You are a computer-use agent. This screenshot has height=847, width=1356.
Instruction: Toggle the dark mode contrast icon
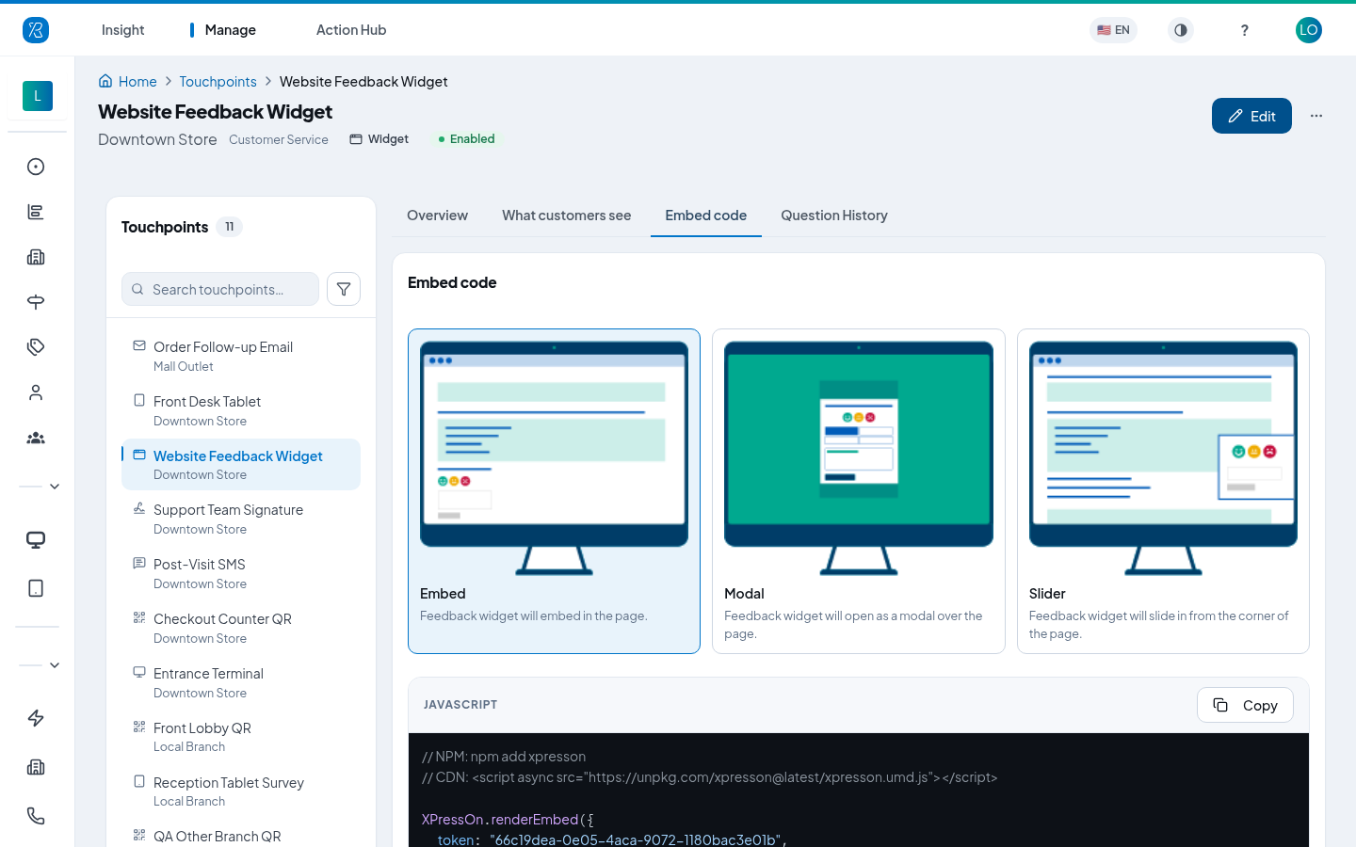click(x=1181, y=30)
